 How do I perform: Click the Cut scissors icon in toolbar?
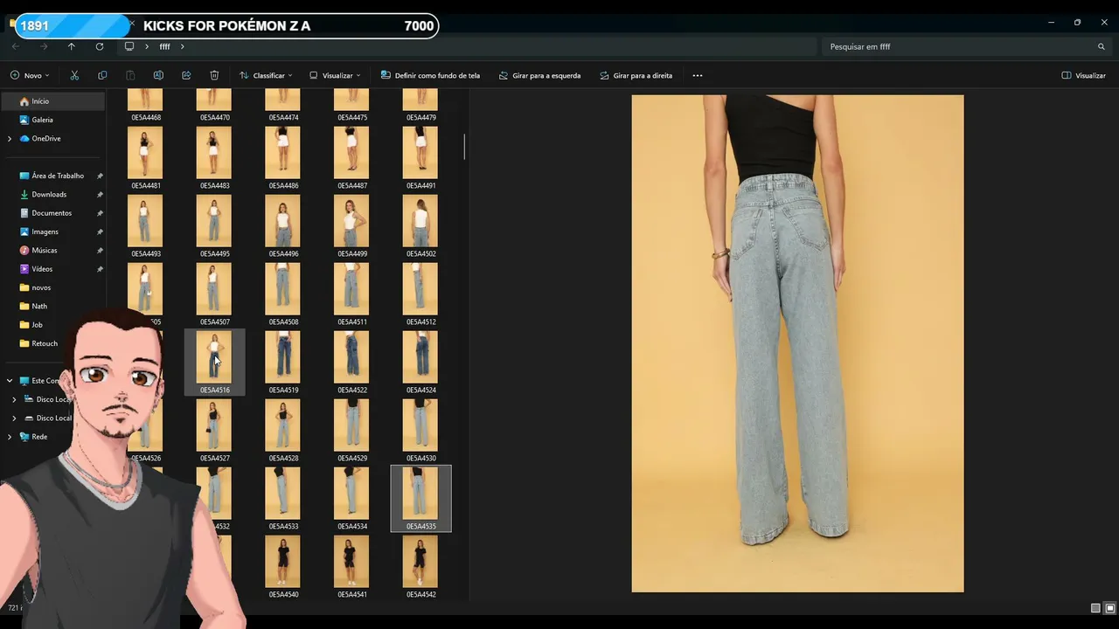tap(74, 75)
